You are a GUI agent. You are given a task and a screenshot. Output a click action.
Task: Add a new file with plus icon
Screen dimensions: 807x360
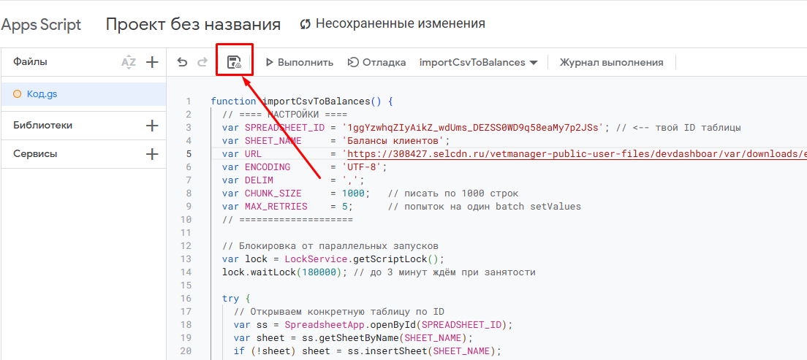[152, 63]
